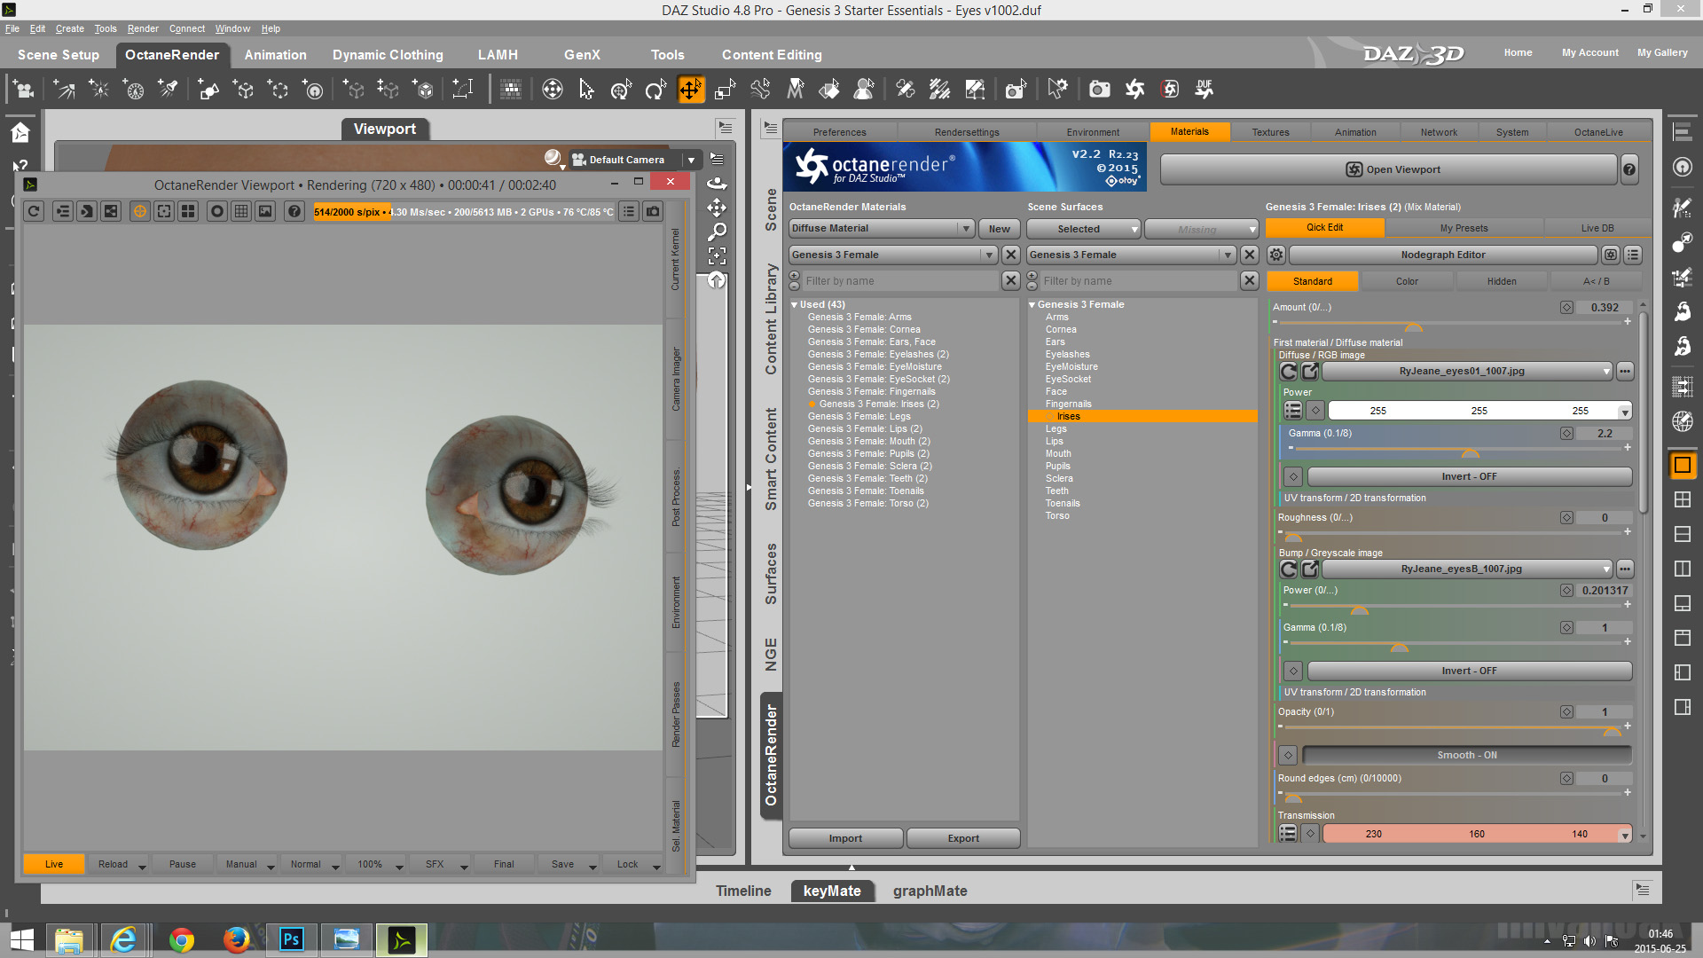Toggle the Live mode button in viewport
Screen dimensions: 1703x958
tap(54, 864)
